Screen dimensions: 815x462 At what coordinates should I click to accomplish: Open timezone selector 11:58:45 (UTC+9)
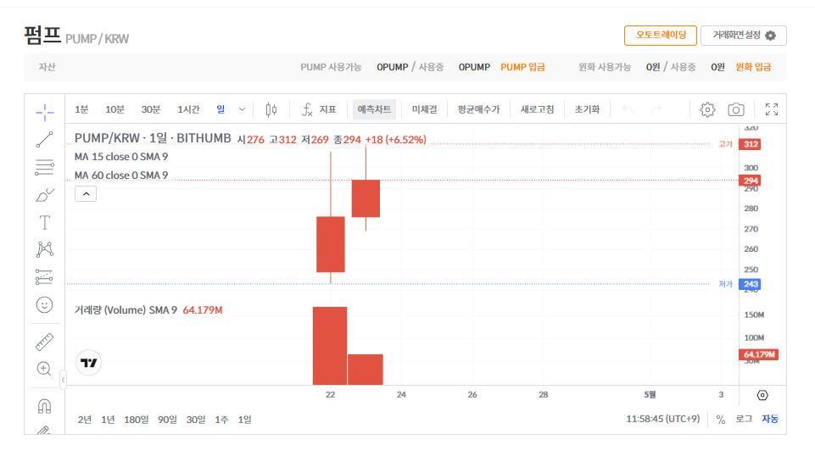(662, 419)
